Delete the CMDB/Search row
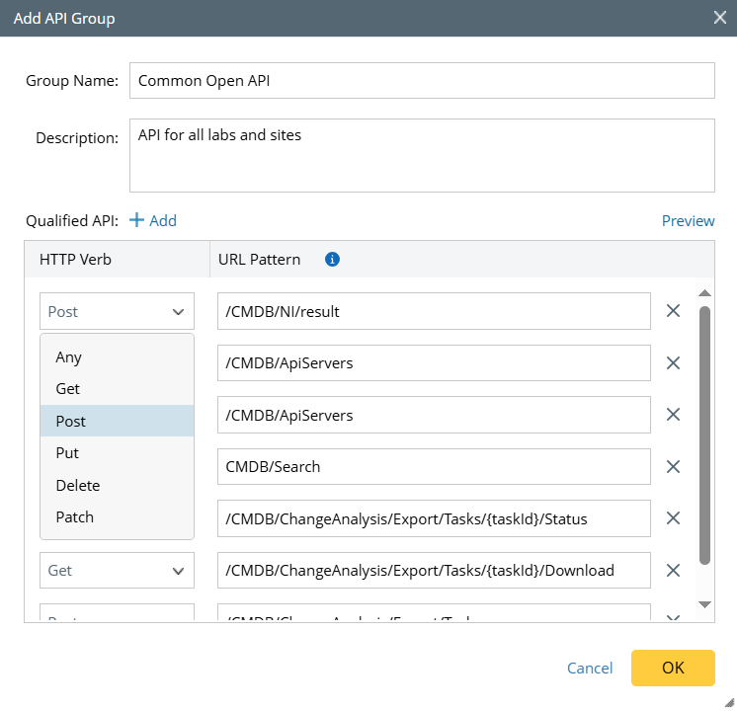Viewport: 737px width, 711px height. coord(673,466)
